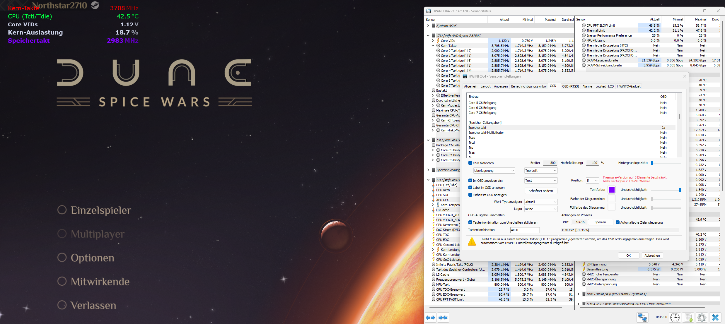Uncheck the 'OSD aktivieren' checkbox
The width and height of the screenshot is (725, 324).
[470, 163]
